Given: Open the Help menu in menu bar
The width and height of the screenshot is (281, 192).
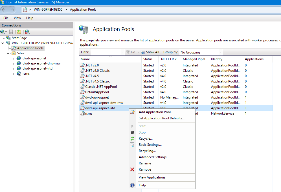Looking at the screenshot, I should pos(30,18).
